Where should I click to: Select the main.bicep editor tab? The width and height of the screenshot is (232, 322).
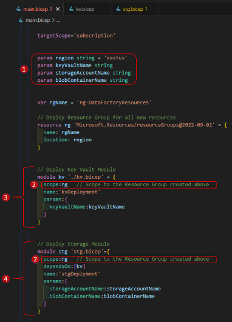click(x=38, y=9)
